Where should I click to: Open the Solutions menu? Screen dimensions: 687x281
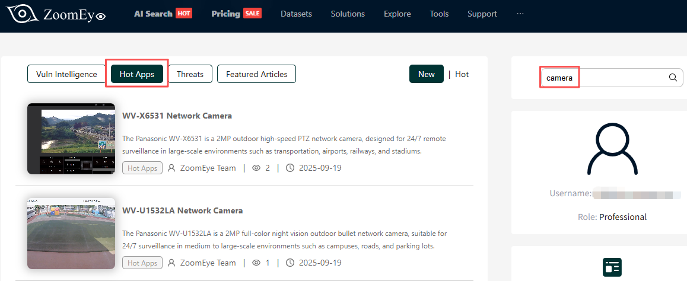pyautogui.click(x=348, y=14)
